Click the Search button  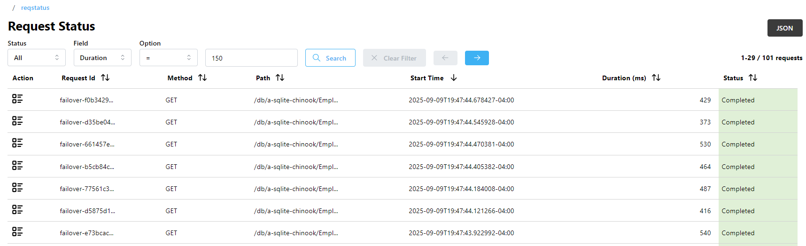click(x=330, y=58)
